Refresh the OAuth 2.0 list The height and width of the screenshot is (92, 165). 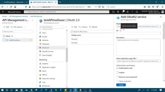93,27
